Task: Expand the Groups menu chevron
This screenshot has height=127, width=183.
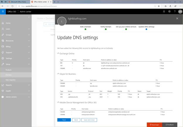Action: tap(29, 35)
